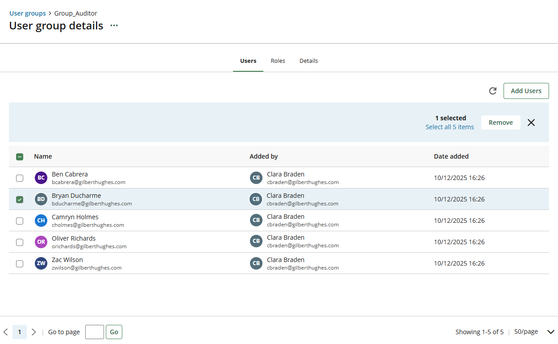Viewport: 558px width, 344px height.
Task: Click the Add Users button
Action: (x=526, y=91)
